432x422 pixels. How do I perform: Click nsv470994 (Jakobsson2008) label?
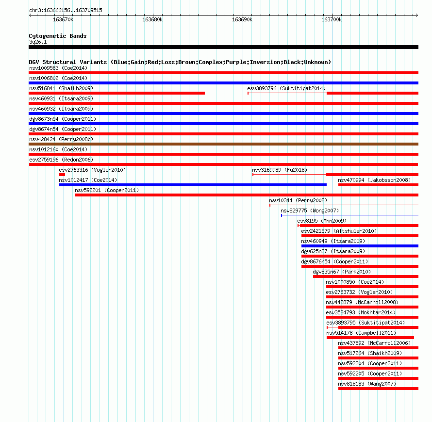[374, 180]
